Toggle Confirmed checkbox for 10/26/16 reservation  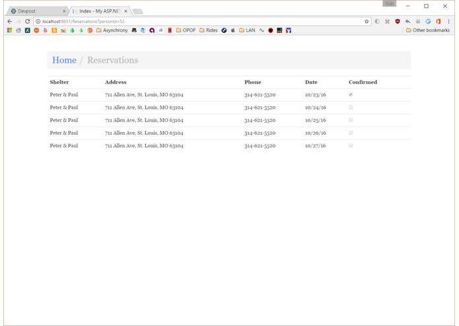tap(351, 133)
